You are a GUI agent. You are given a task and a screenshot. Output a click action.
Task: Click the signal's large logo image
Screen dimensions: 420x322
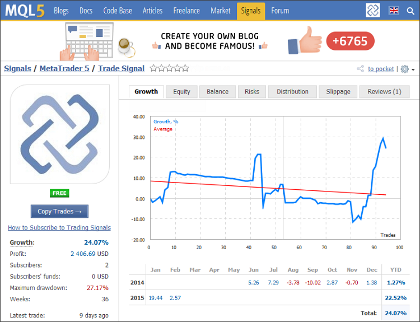60,134
